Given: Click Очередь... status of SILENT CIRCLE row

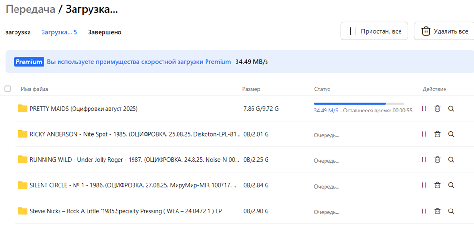Looking at the screenshot, I should click(x=326, y=187).
